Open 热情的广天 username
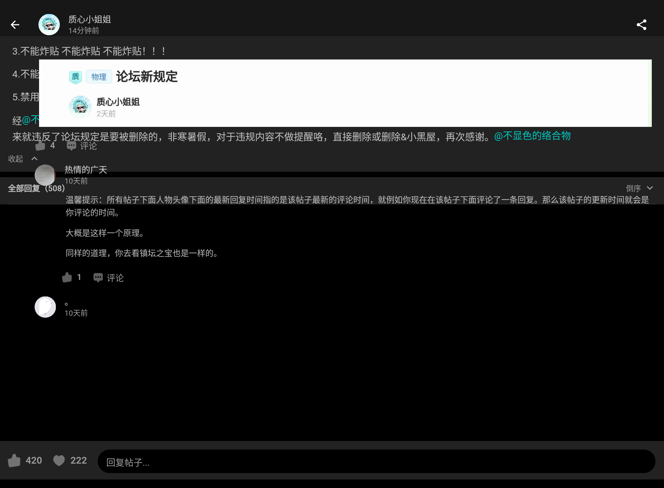The width and height of the screenshot is (664, 488). 86,170
